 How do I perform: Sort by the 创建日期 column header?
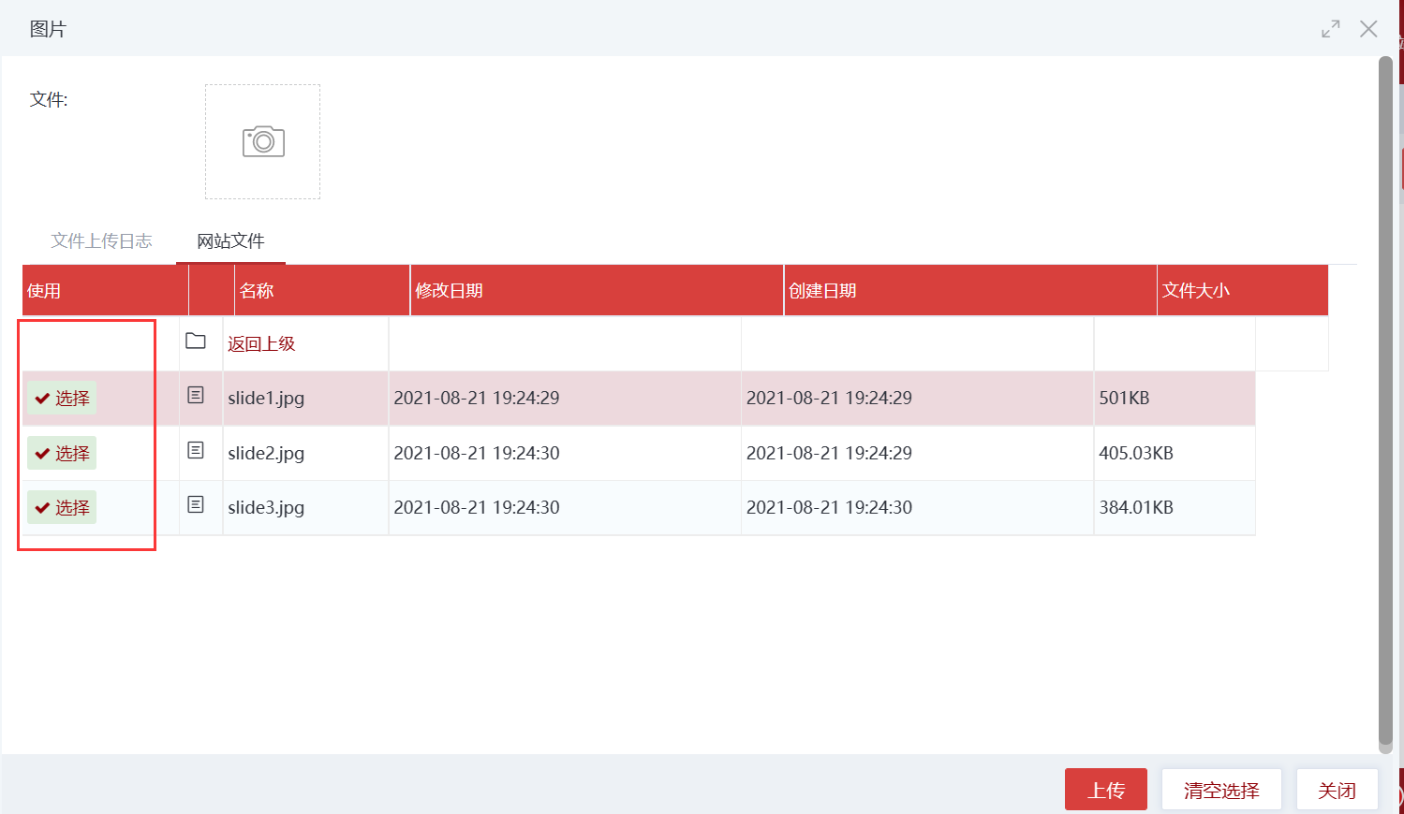(970, 290)
